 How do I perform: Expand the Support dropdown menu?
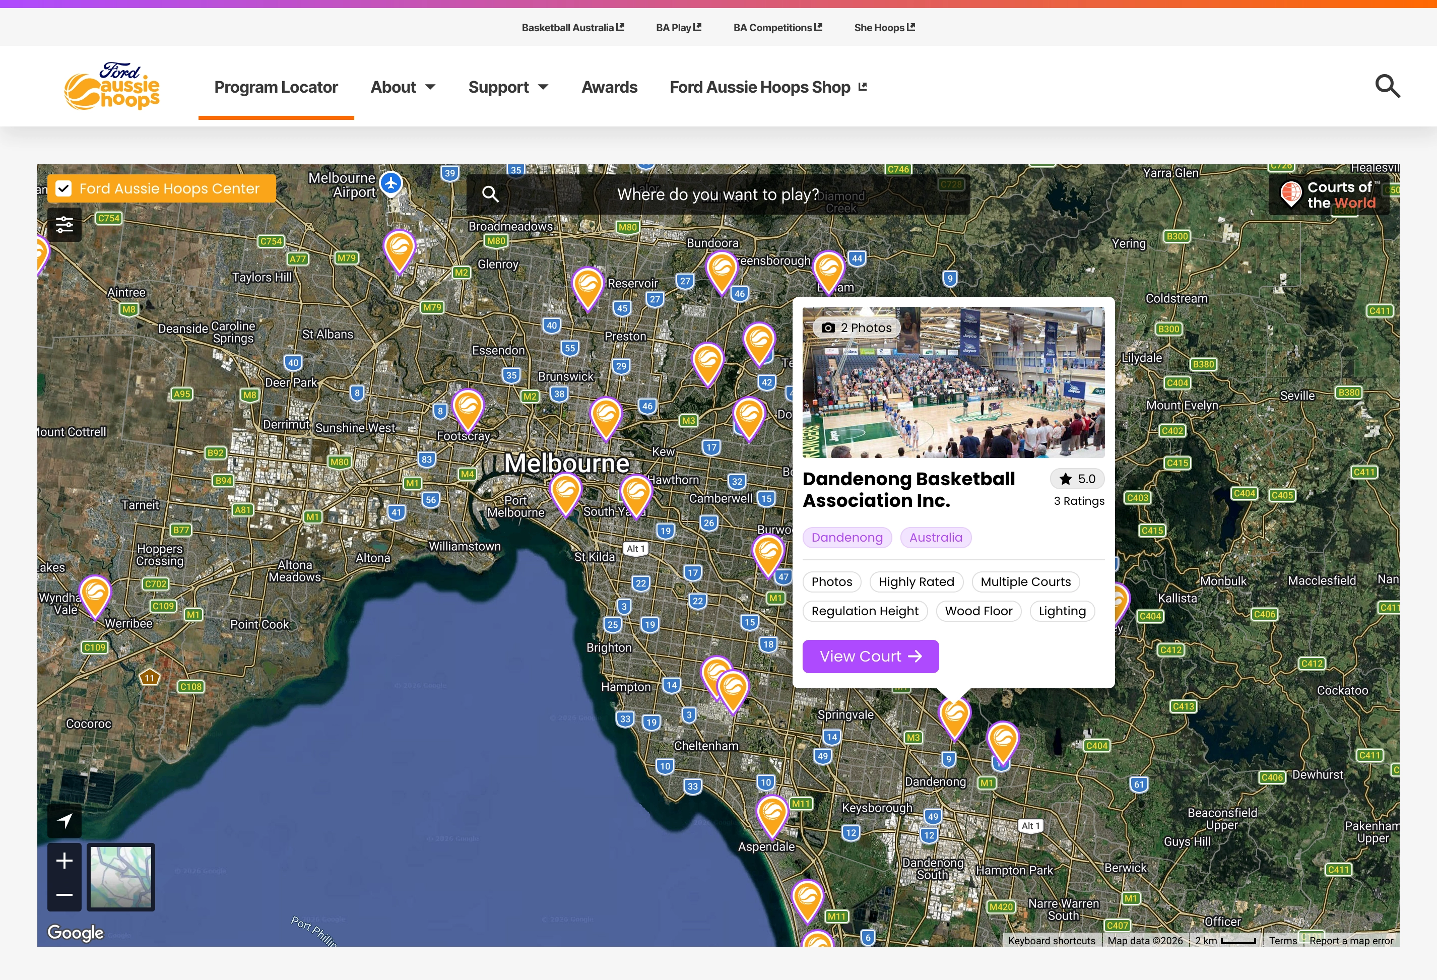pos(508,87)
